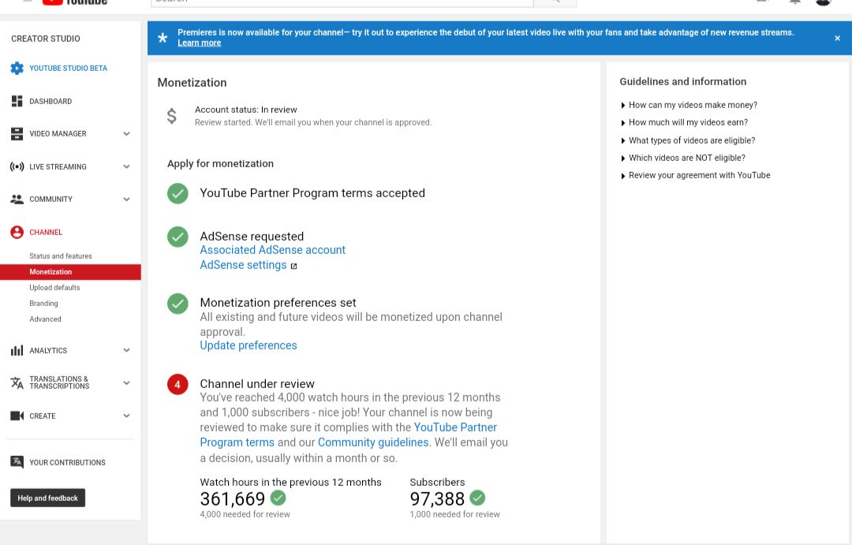Open YouTube Partner Program terms link
Image resolution: width=852 pixels, height=545 pixels.
pyautogui.click(x=455, y=427)
